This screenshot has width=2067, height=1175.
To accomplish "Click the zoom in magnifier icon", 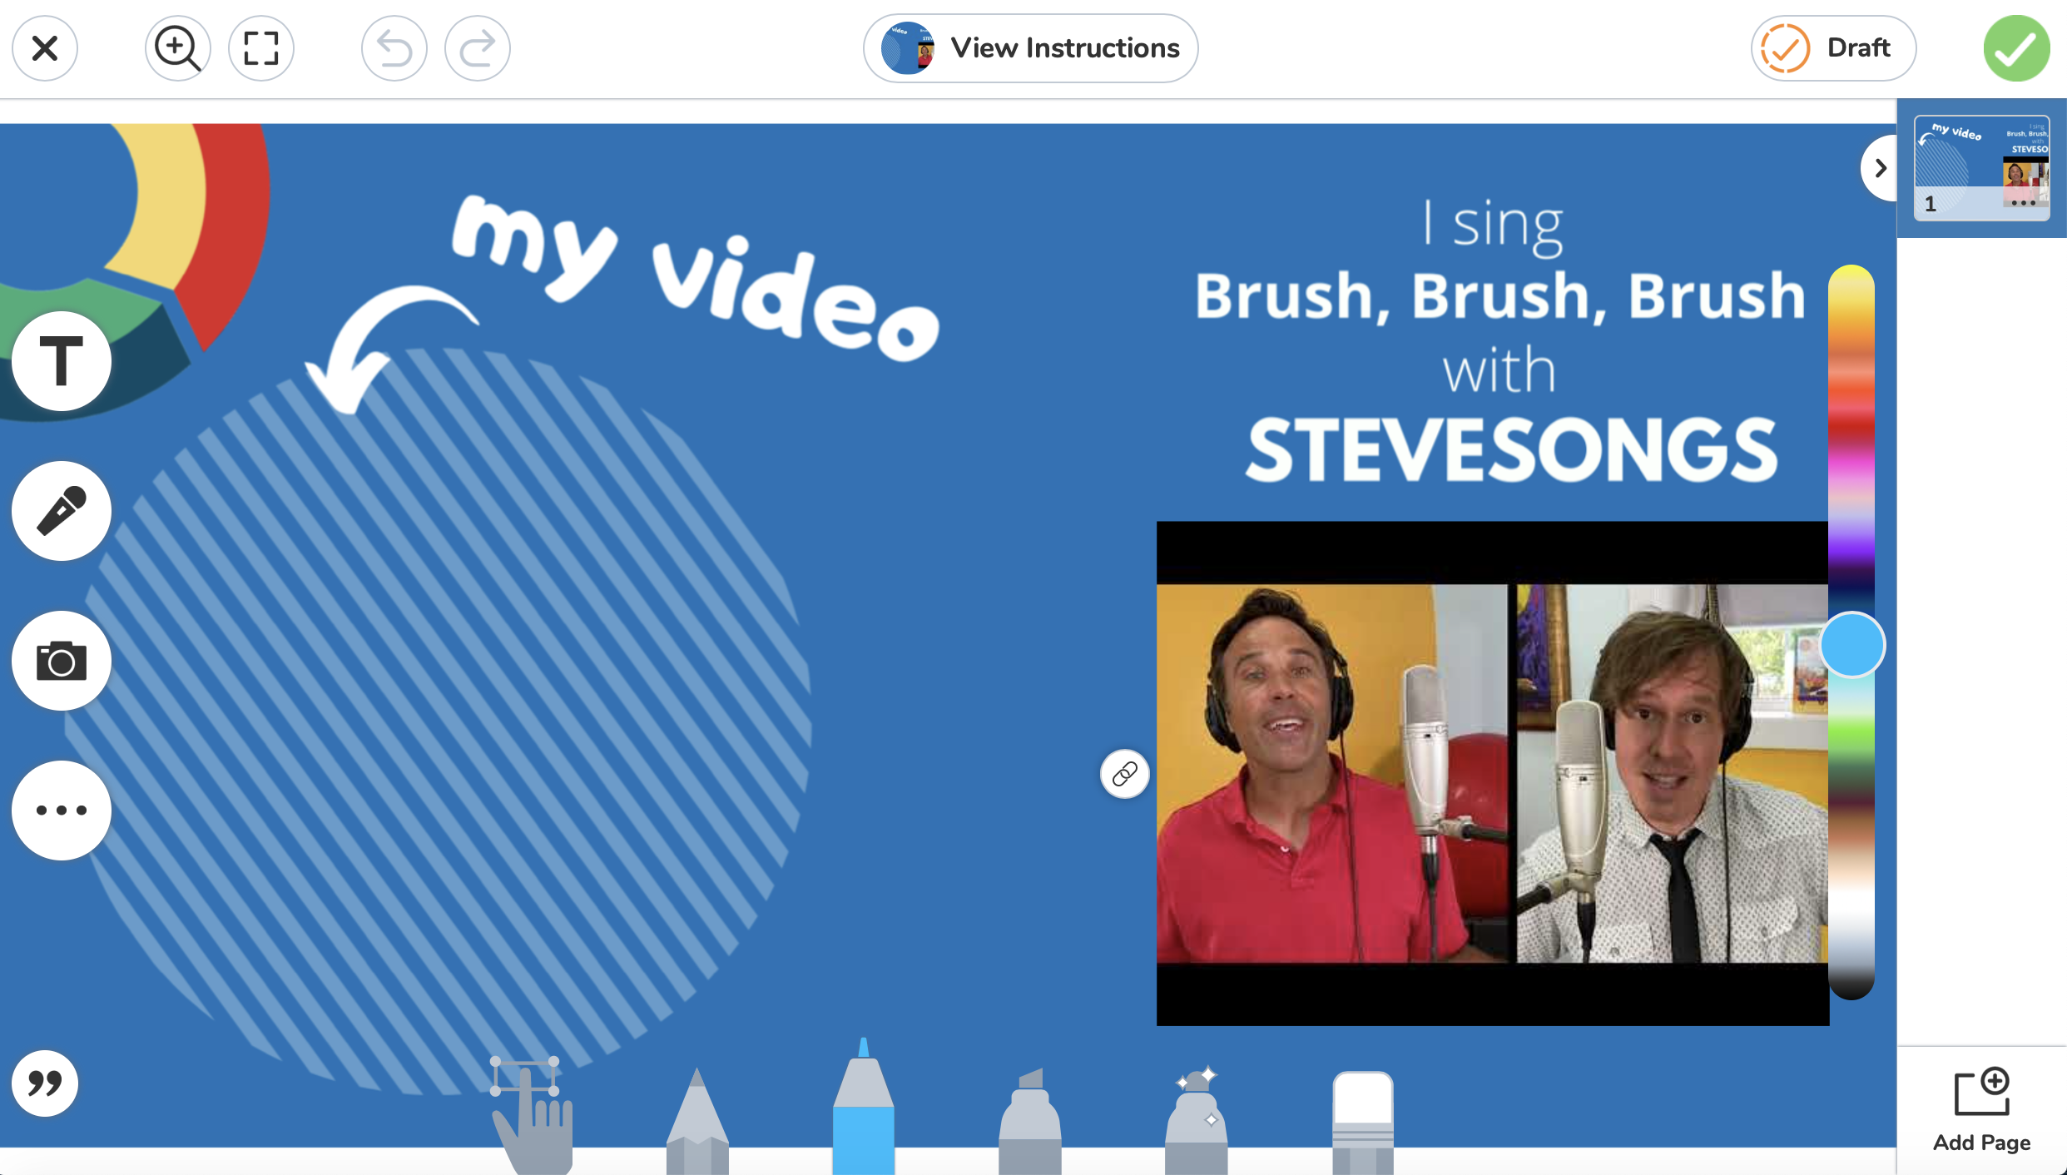I will coord(177,48).
